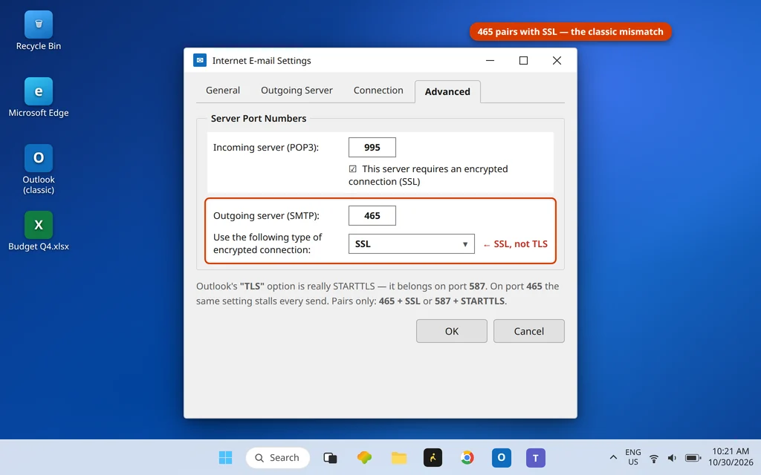Image resolution: width=761 pixels, height=475 pixels.
Task: Show hidden system tray icons
Action: click(x=613, y=457)
